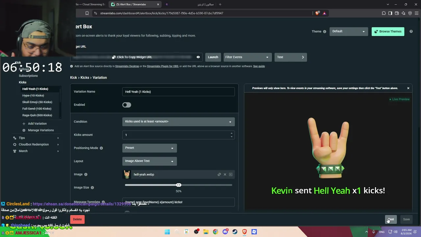Click the link icon in hell-yeah.webp row

coord(219,174)
